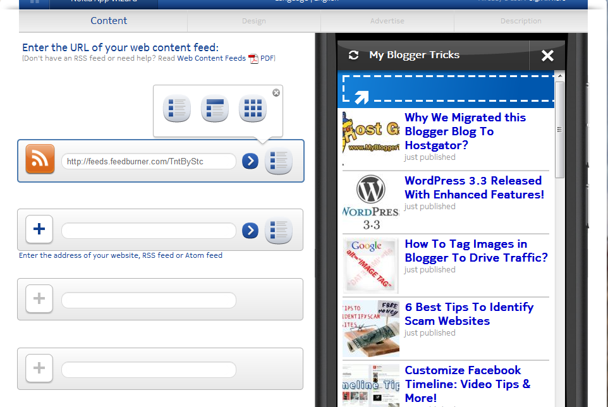Click 'Enter the address of your website' hint text
This screenshot has width=608, height=407.
click(x=121, y=255)
